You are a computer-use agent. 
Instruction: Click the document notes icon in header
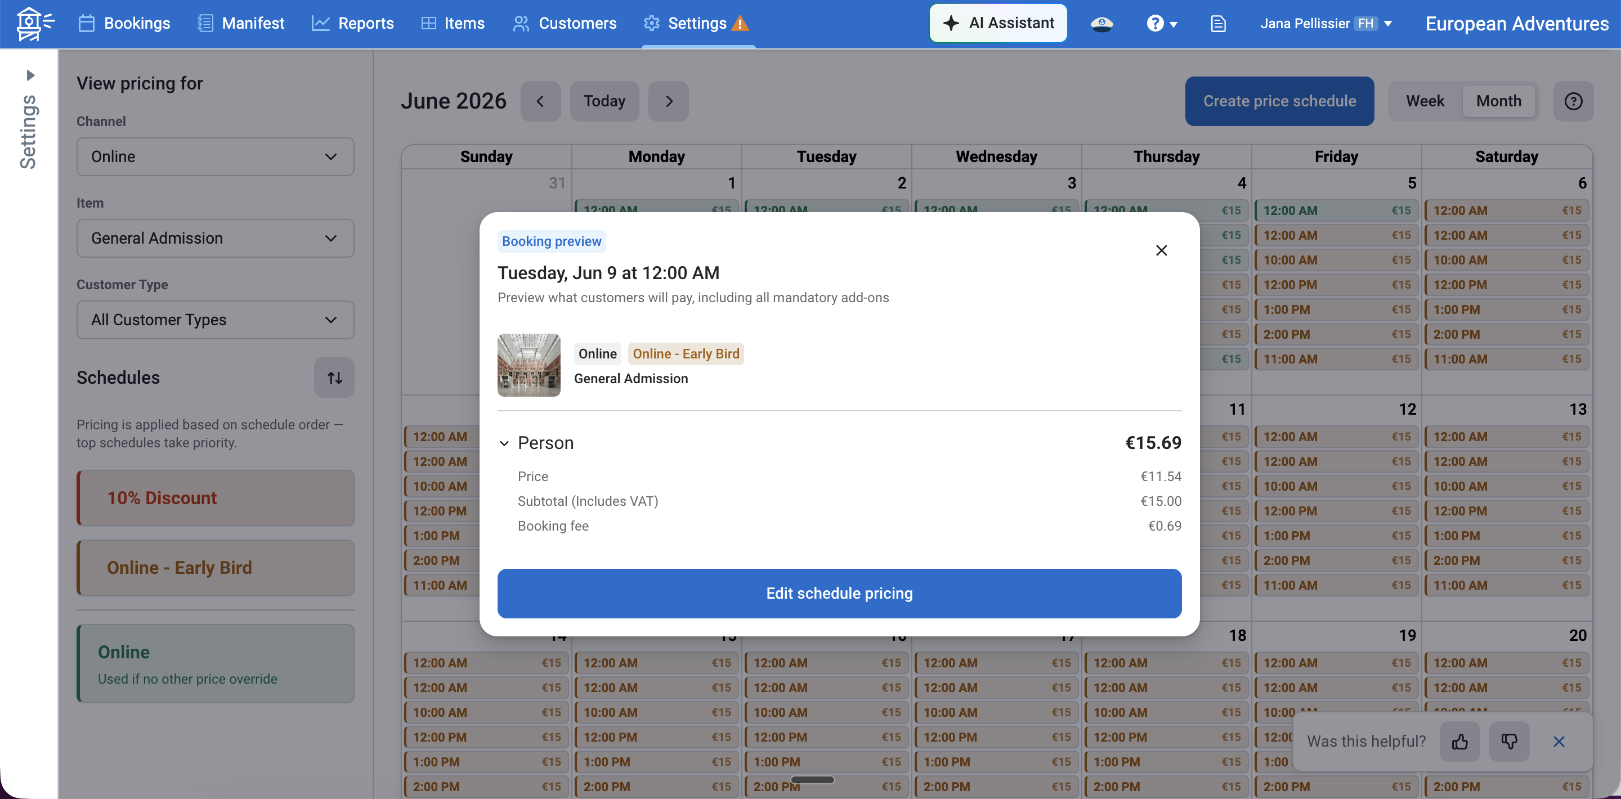1218,24
